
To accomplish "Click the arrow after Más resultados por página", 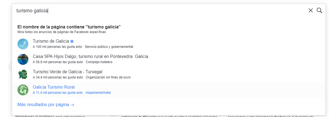I will click(72, 105).
